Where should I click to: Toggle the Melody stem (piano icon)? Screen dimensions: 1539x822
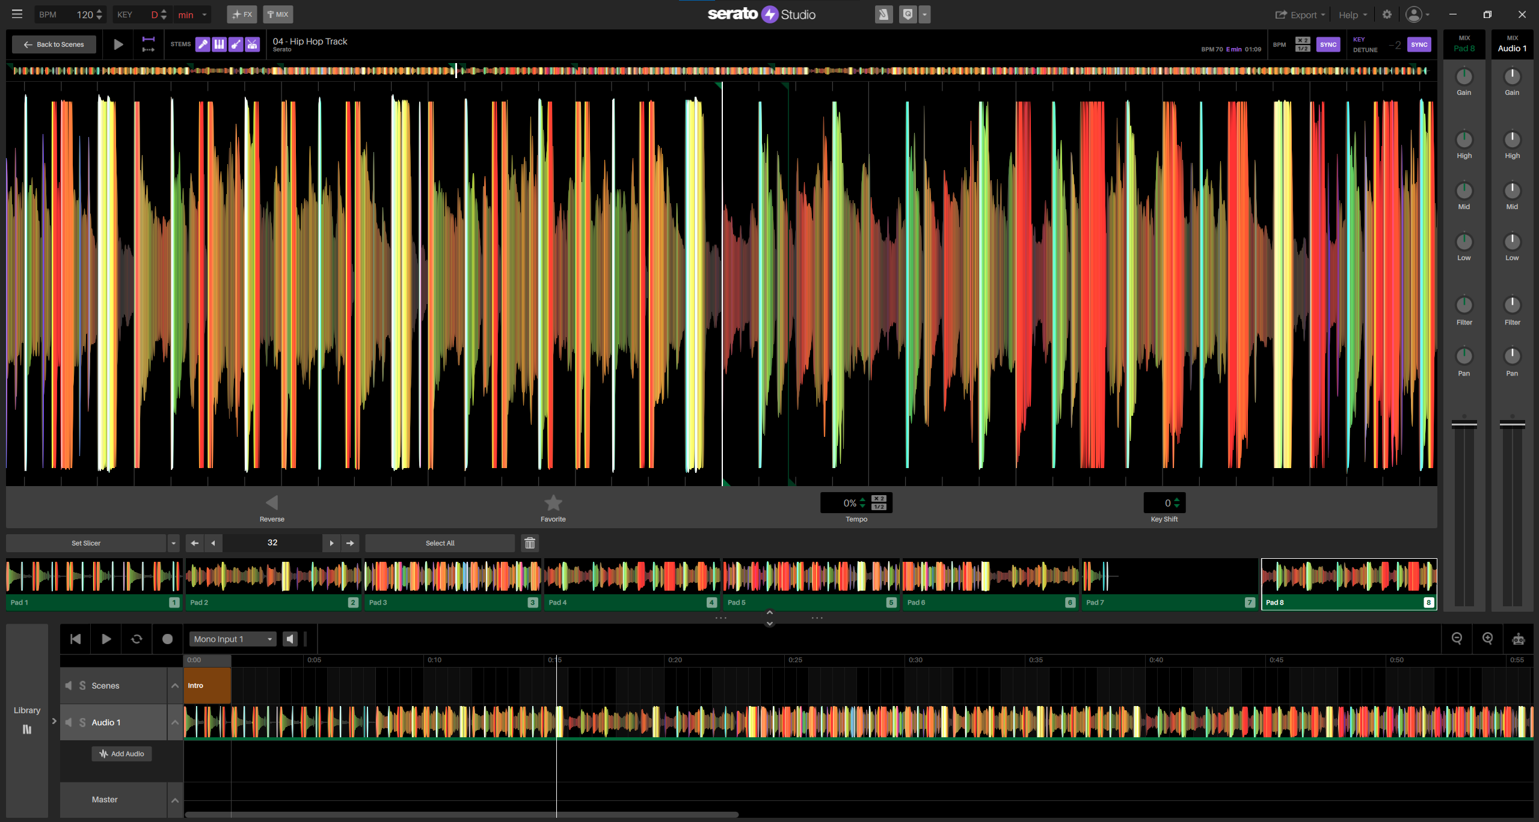click(x=219, y=44)
